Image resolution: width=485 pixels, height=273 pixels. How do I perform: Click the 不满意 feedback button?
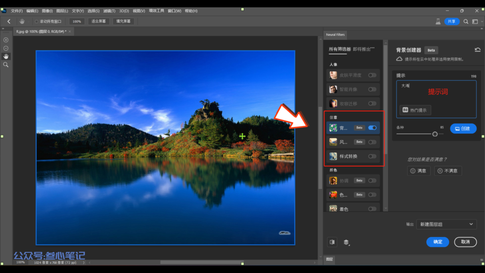[448, 171]
